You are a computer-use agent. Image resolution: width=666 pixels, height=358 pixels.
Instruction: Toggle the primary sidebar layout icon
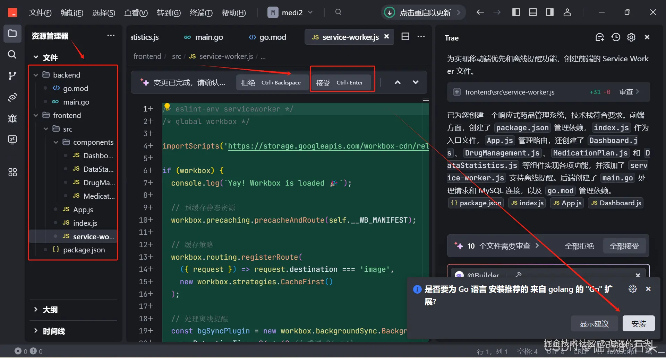point(516,12)
